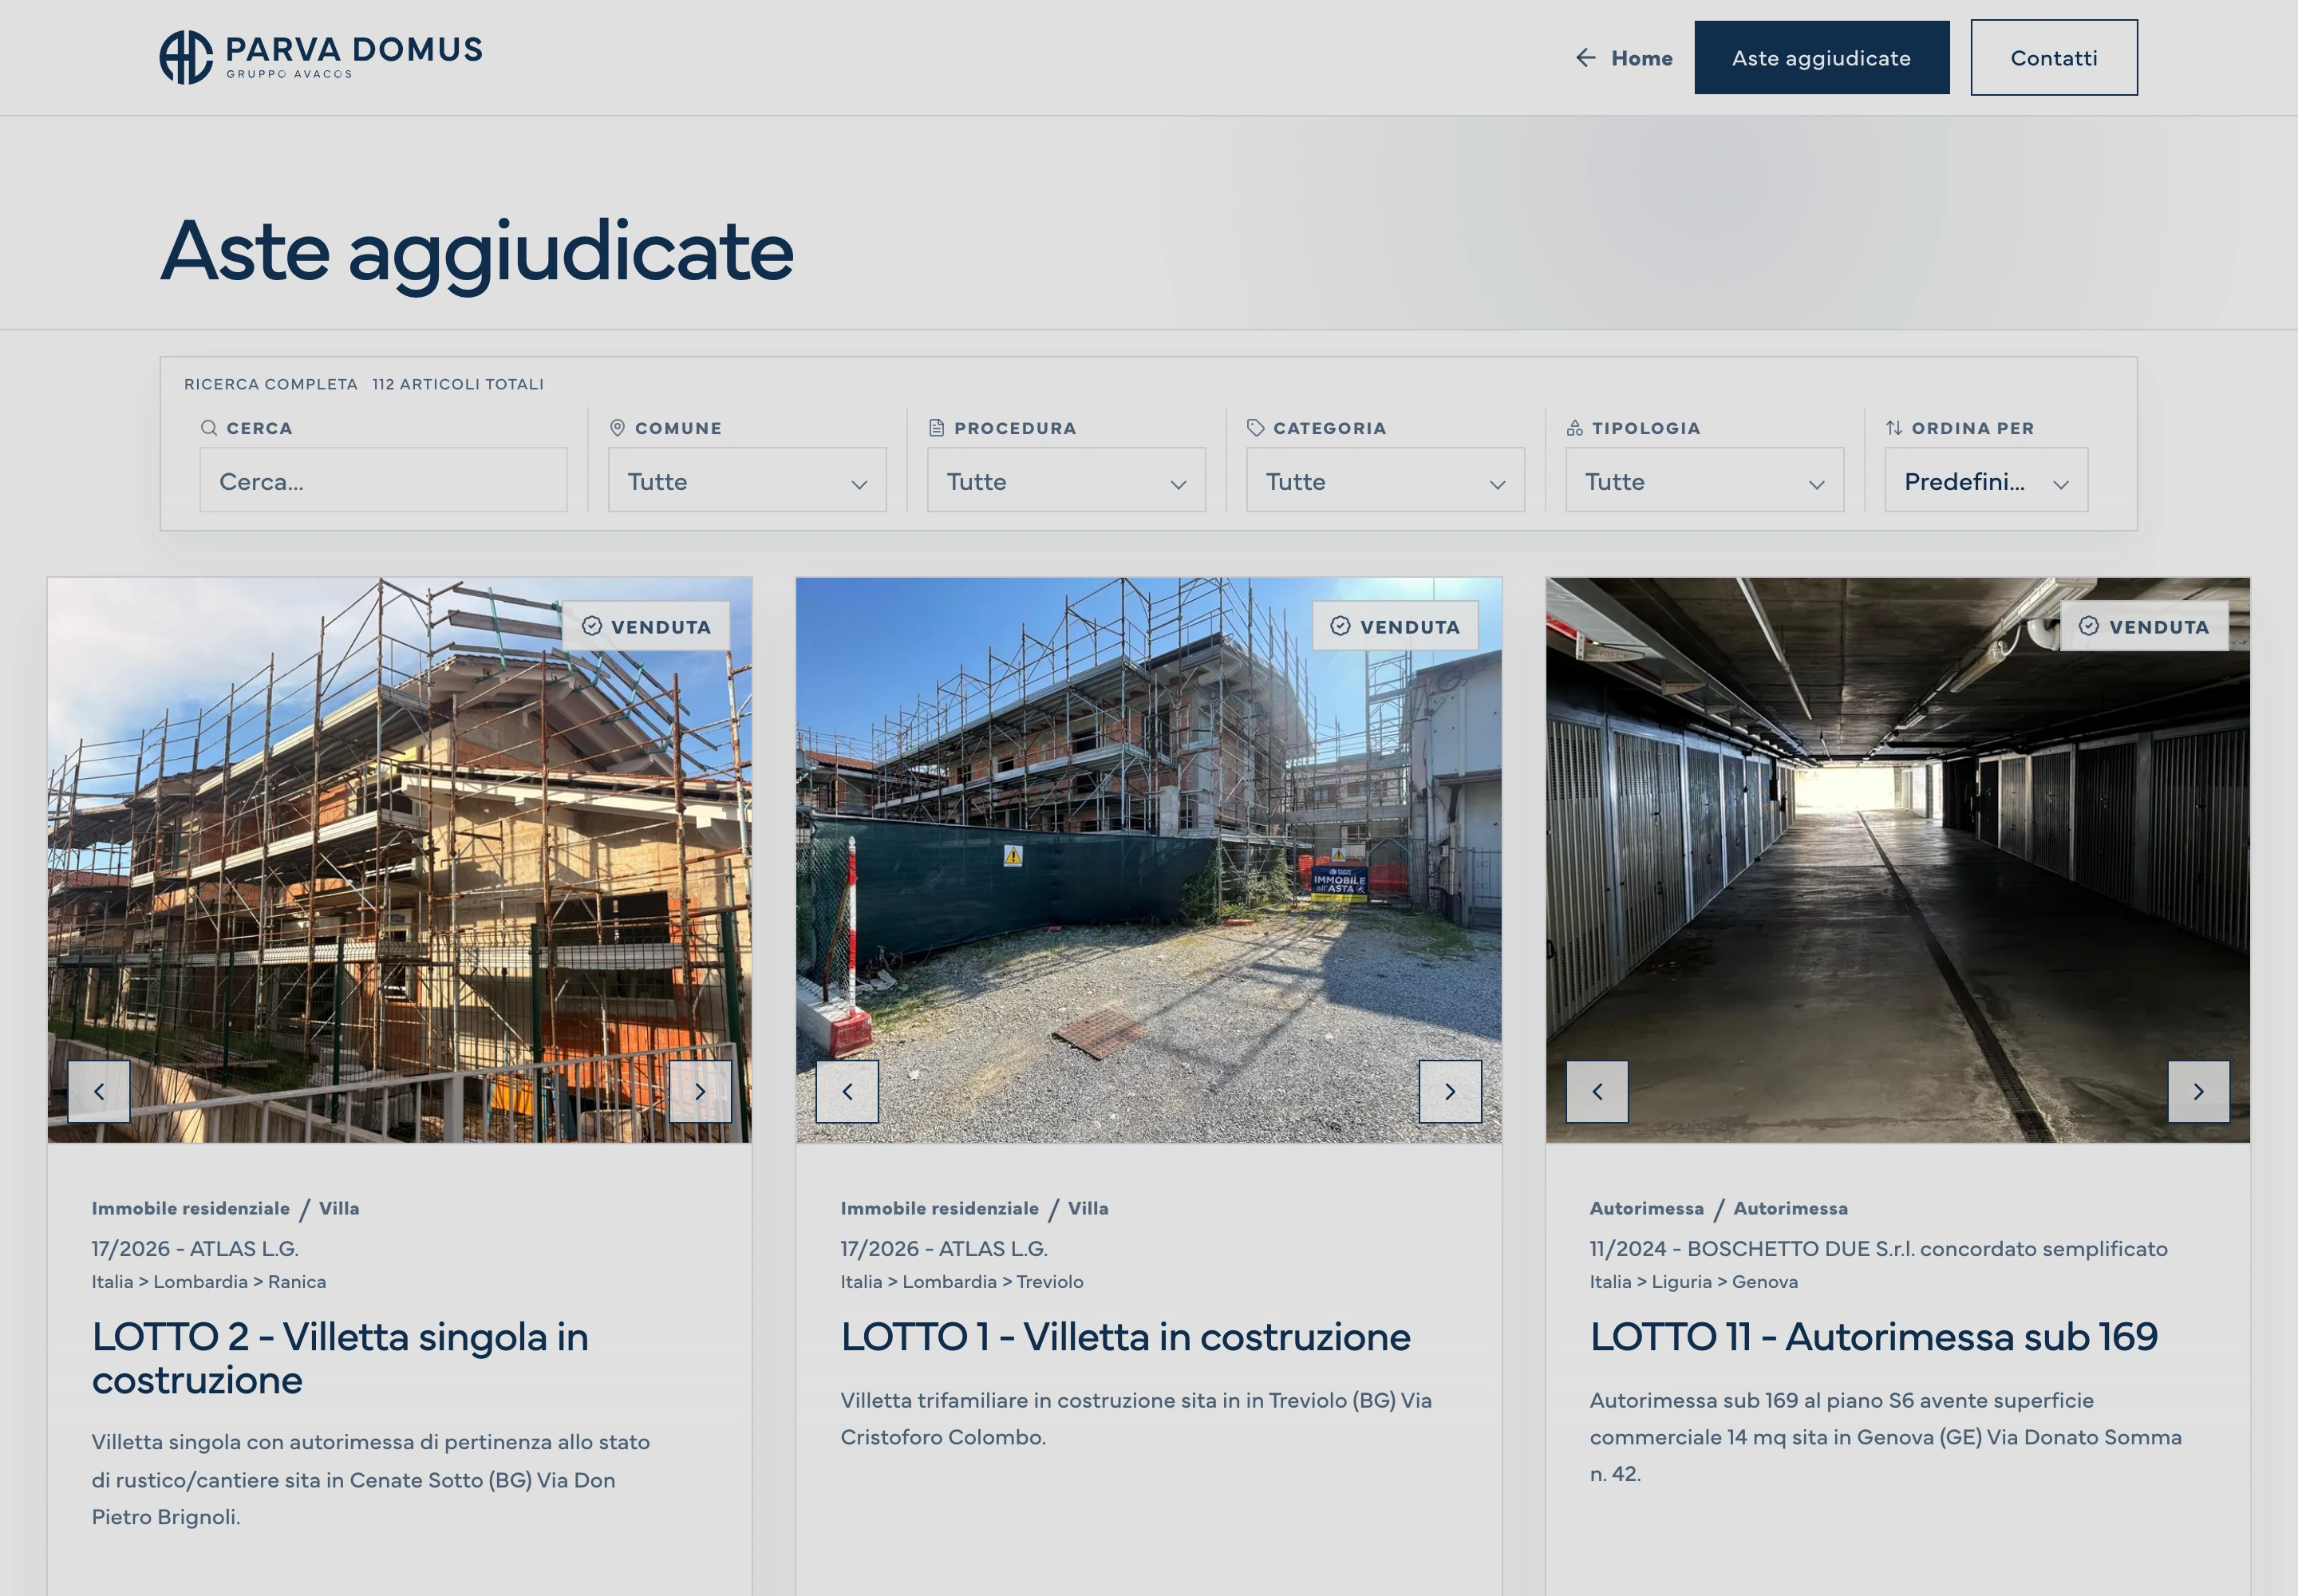Show previous photo of Lotto 1 villetta

click(847, 1091)
